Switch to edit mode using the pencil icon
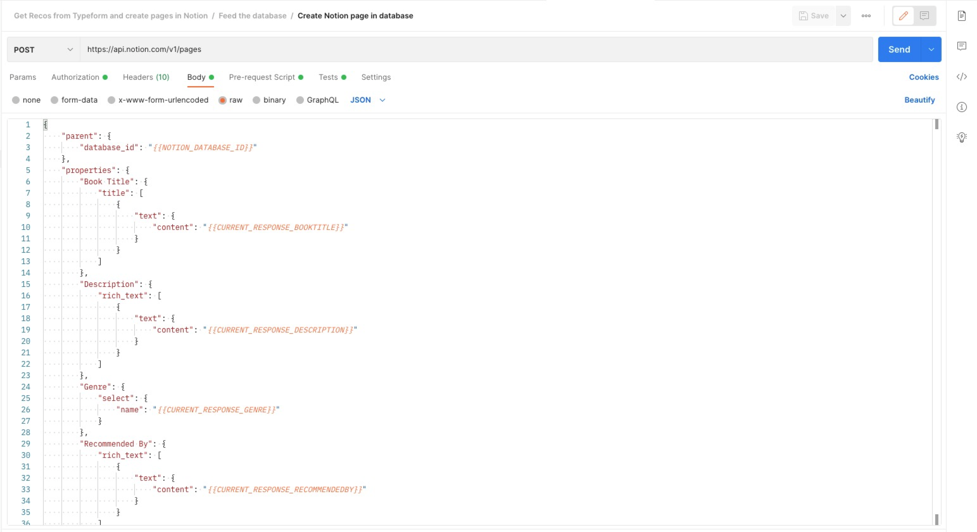The image size is (977, 532). pos(904,16)
